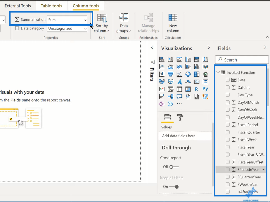
Task: Insert a table visual
Action: (179, 89)
